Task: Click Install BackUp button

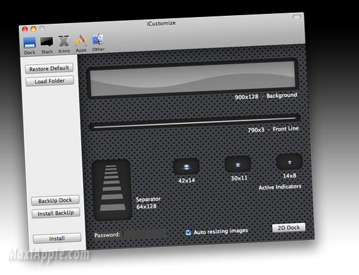Action: (x=56, y=213)
